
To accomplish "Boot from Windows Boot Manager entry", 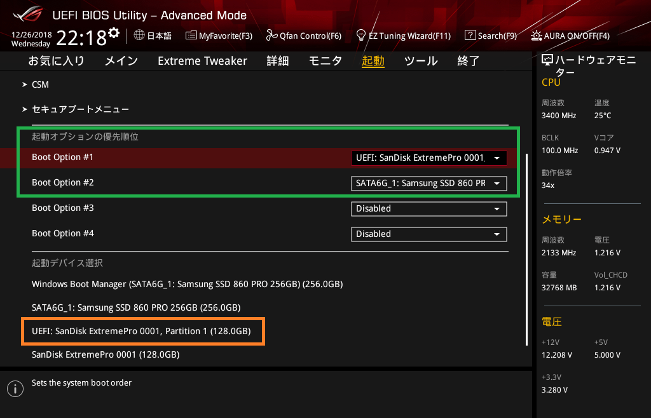I will click(188, 285).
